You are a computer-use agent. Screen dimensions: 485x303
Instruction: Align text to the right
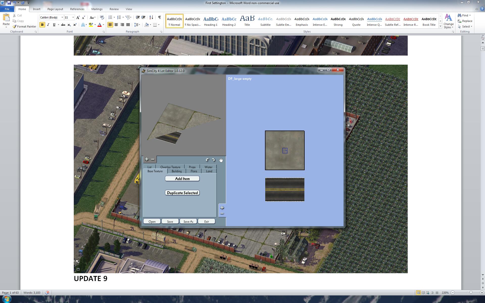(122, 25)
